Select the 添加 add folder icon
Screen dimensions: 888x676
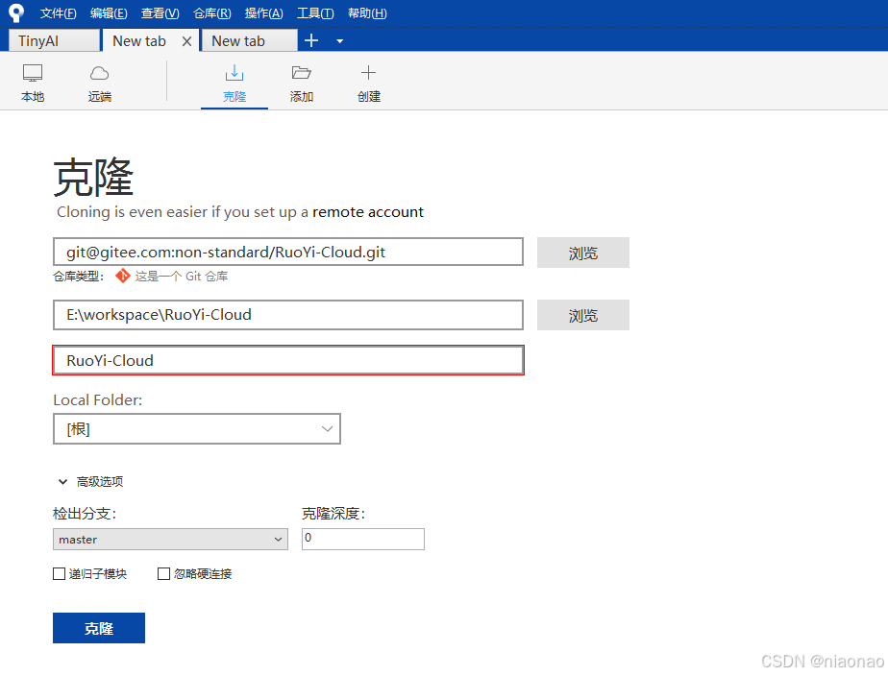(x=302, y=83)
